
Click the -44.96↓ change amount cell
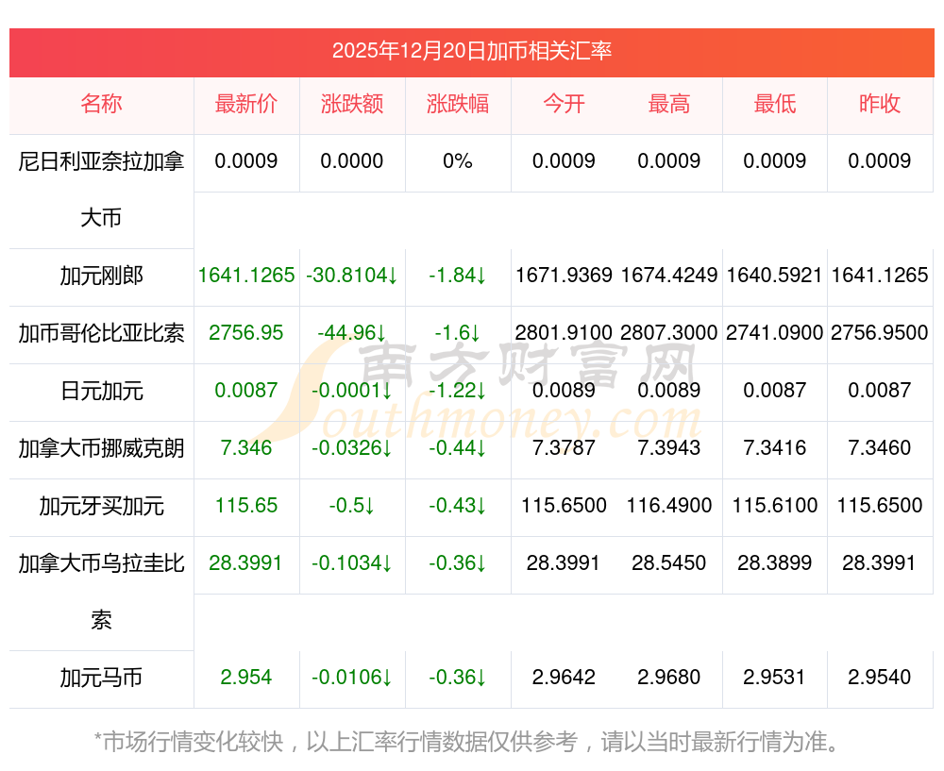point(352,333)
